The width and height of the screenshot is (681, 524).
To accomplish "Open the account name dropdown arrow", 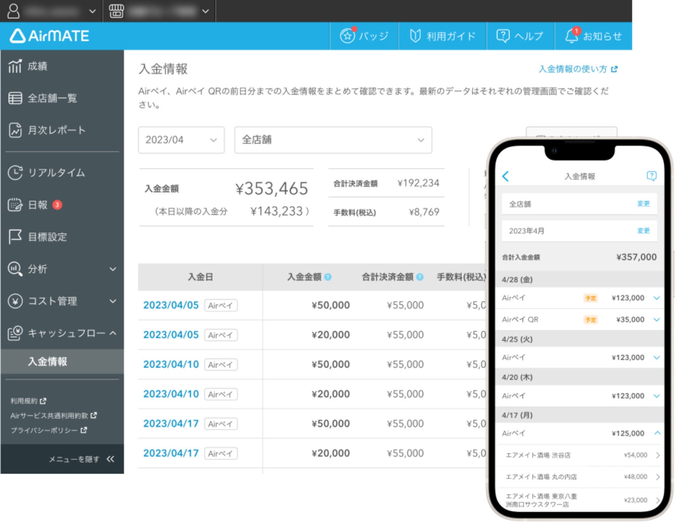I will click(x=92, y=11).
